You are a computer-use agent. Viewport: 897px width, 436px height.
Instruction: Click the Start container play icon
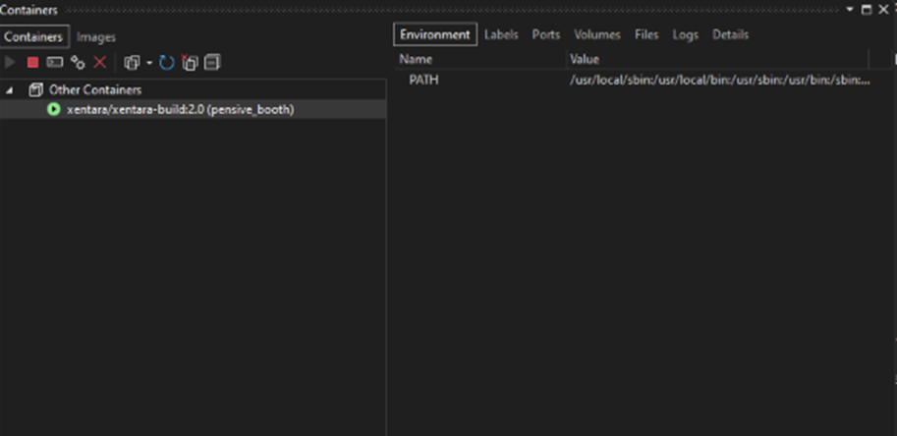(11, 63)
